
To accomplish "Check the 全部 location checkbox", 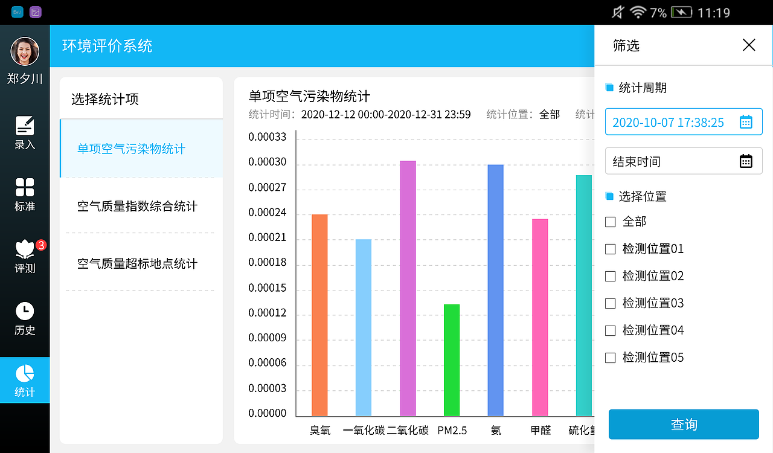I will 610,222.
